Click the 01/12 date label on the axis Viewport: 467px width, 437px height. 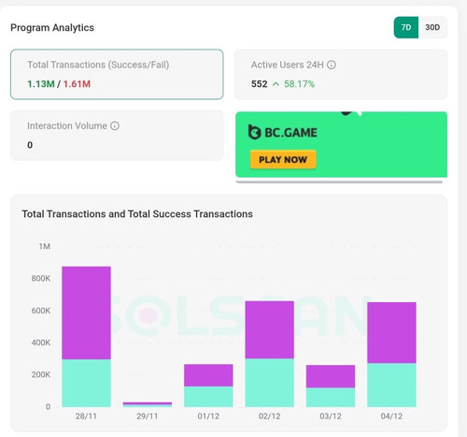[x=208, y=416]
